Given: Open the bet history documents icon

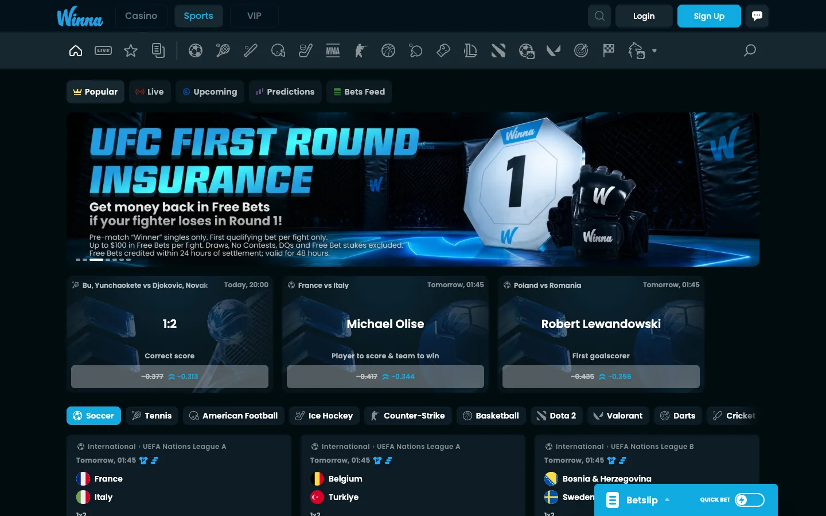Looking at the screenshot, I should [158, 50].
